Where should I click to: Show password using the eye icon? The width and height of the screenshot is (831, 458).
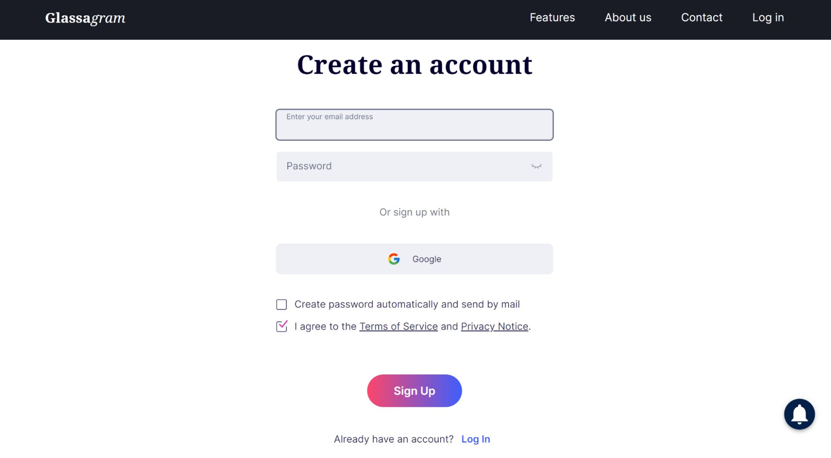click(536, 166)
